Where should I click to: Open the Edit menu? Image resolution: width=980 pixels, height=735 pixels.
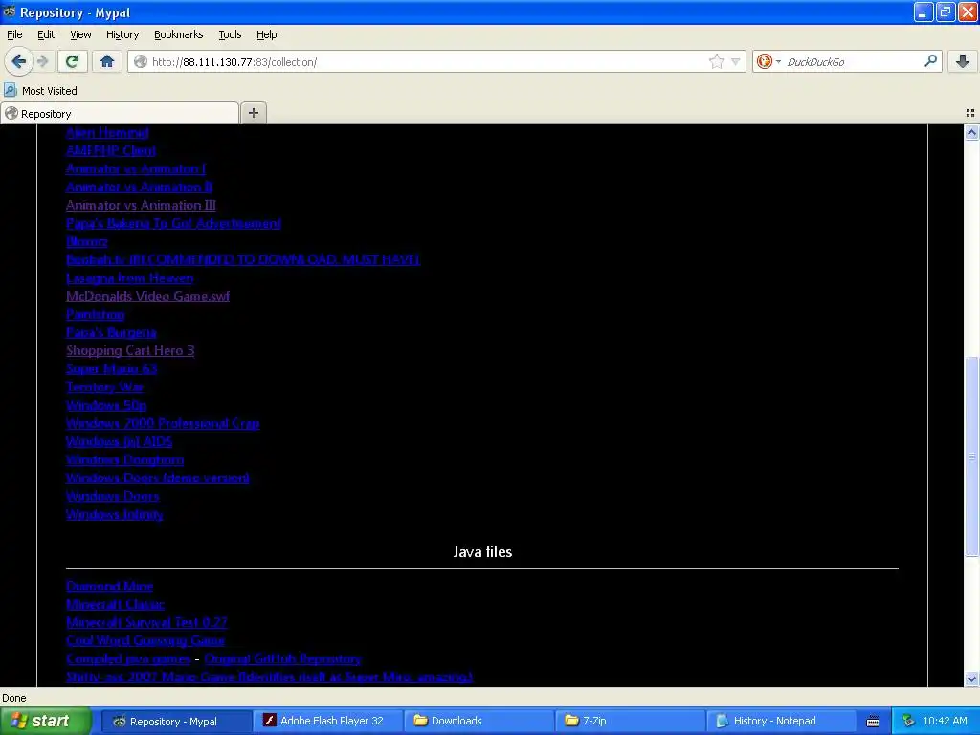[46, 34]
